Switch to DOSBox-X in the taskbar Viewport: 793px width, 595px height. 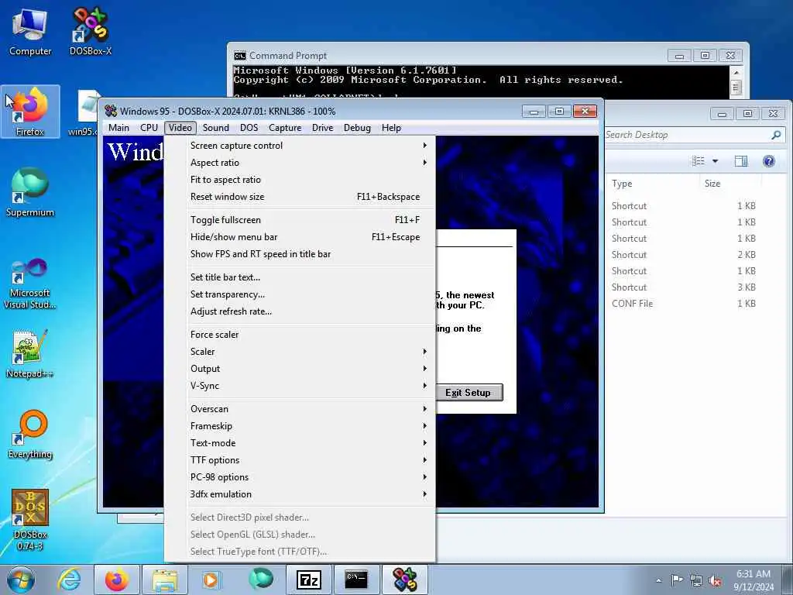(404, 580)
